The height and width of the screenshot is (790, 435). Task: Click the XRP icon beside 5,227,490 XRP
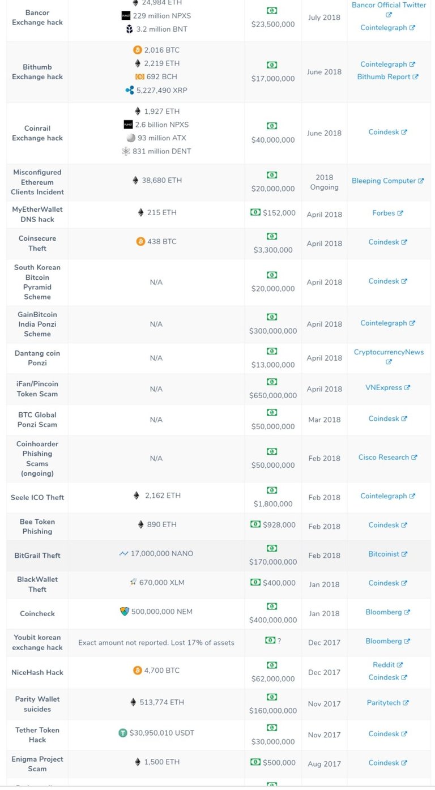129,90
